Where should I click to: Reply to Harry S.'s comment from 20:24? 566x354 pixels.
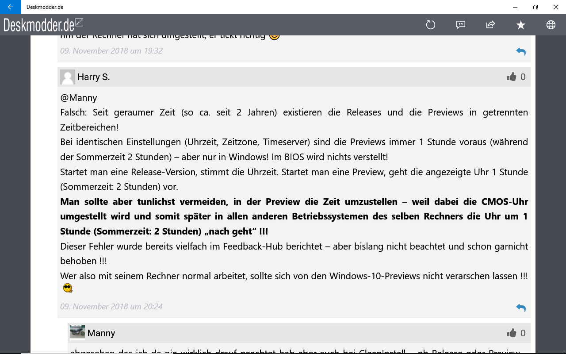pos(521,308)
